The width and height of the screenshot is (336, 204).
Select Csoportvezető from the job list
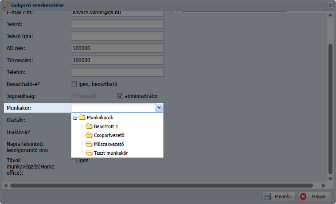tap(109, 135)
